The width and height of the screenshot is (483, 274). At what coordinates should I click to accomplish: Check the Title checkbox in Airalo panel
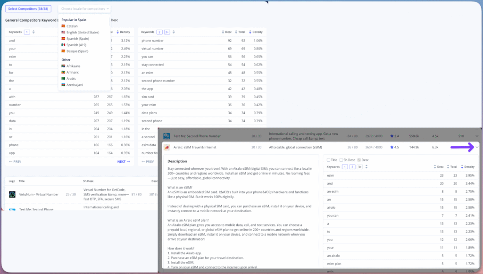[328, 160]
